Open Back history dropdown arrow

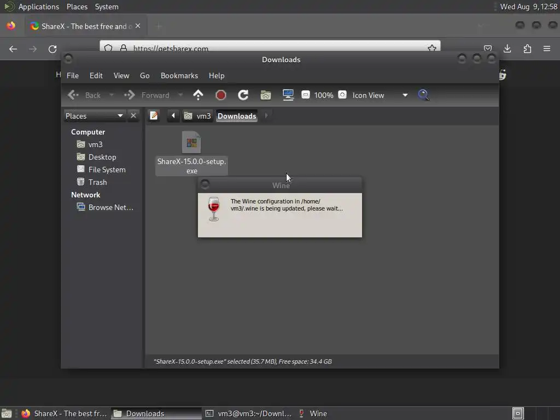tap(112, 95)
